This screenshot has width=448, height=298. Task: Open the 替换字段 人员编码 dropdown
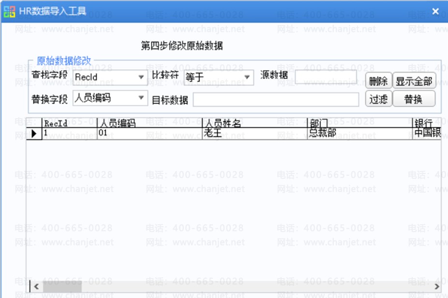click(141, 98)
